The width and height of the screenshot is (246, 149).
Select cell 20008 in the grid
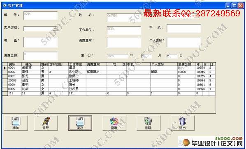click(14, 80)
